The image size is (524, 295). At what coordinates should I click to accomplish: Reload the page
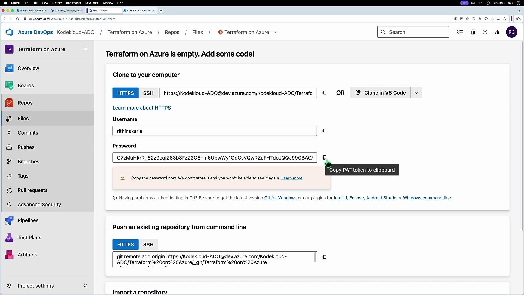pyautogui.click(x=17, y=19)
